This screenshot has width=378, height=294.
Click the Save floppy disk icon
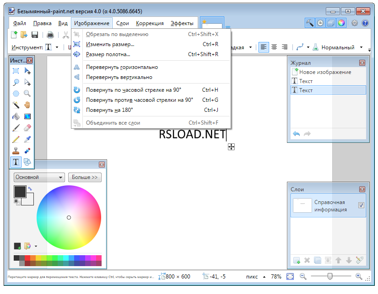pyautogui.click(x=35, y=35)
